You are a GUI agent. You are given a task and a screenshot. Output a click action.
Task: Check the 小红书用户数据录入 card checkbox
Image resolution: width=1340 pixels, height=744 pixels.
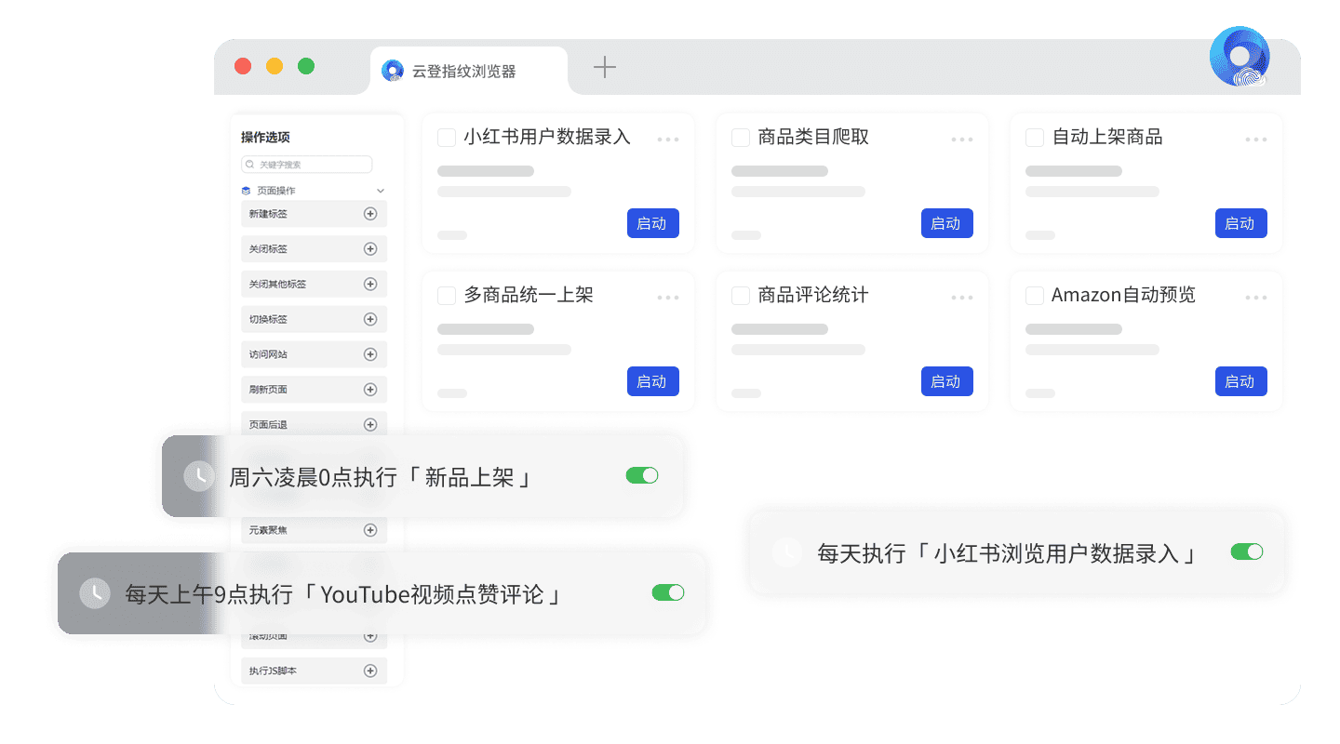pyautogui.click(x=447, y=138)
